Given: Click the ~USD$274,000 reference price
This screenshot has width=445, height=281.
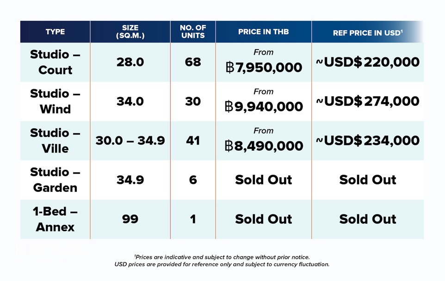Looking at the screenshot, I should 368,101.
